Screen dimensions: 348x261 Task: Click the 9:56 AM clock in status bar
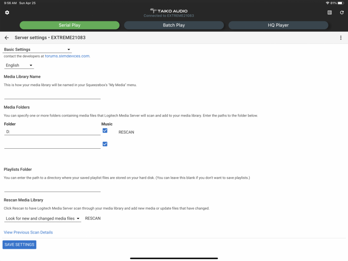(10, 3)
